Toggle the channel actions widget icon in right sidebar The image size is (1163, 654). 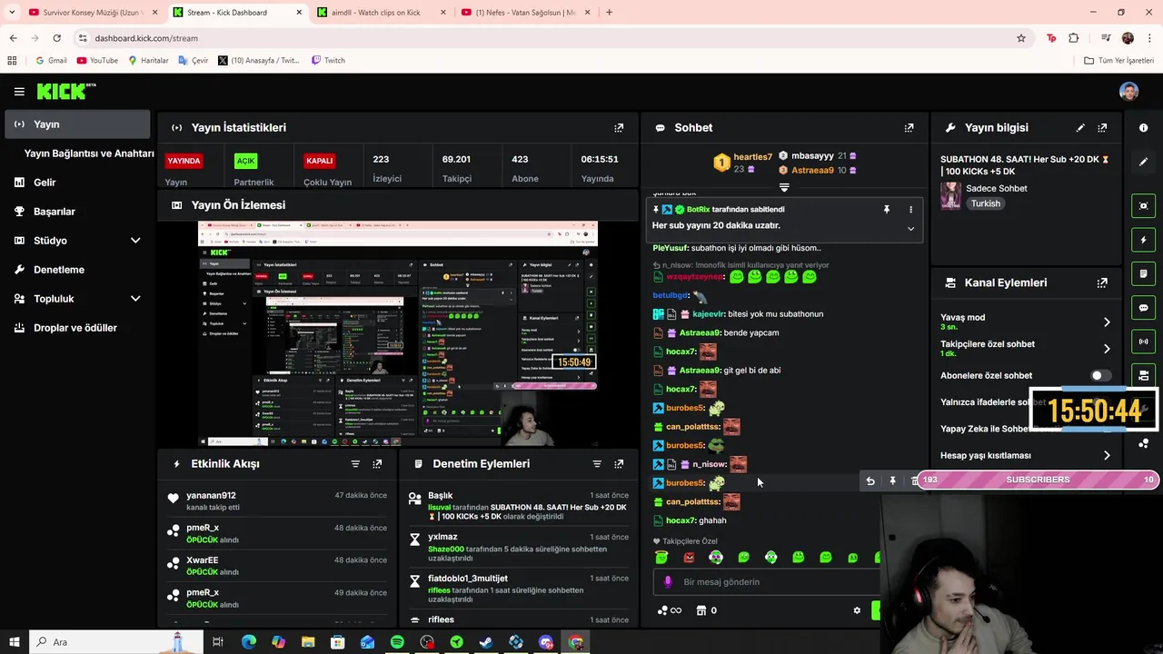[x=1143, y=375]
